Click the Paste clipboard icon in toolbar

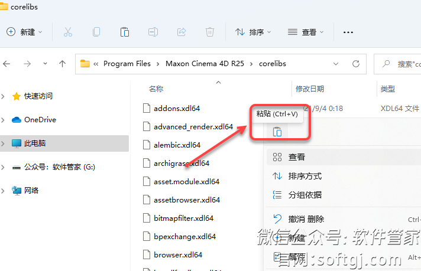[125, 32]
